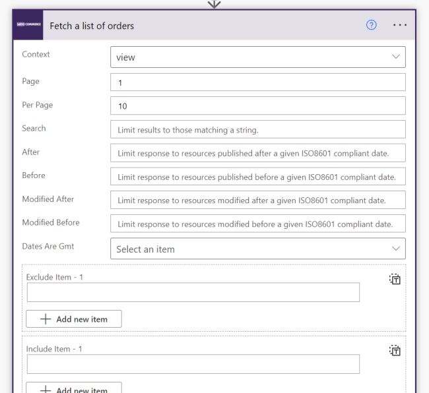
Task: Click the Context dropdown chevron arrow
Action: click(396, 57)
